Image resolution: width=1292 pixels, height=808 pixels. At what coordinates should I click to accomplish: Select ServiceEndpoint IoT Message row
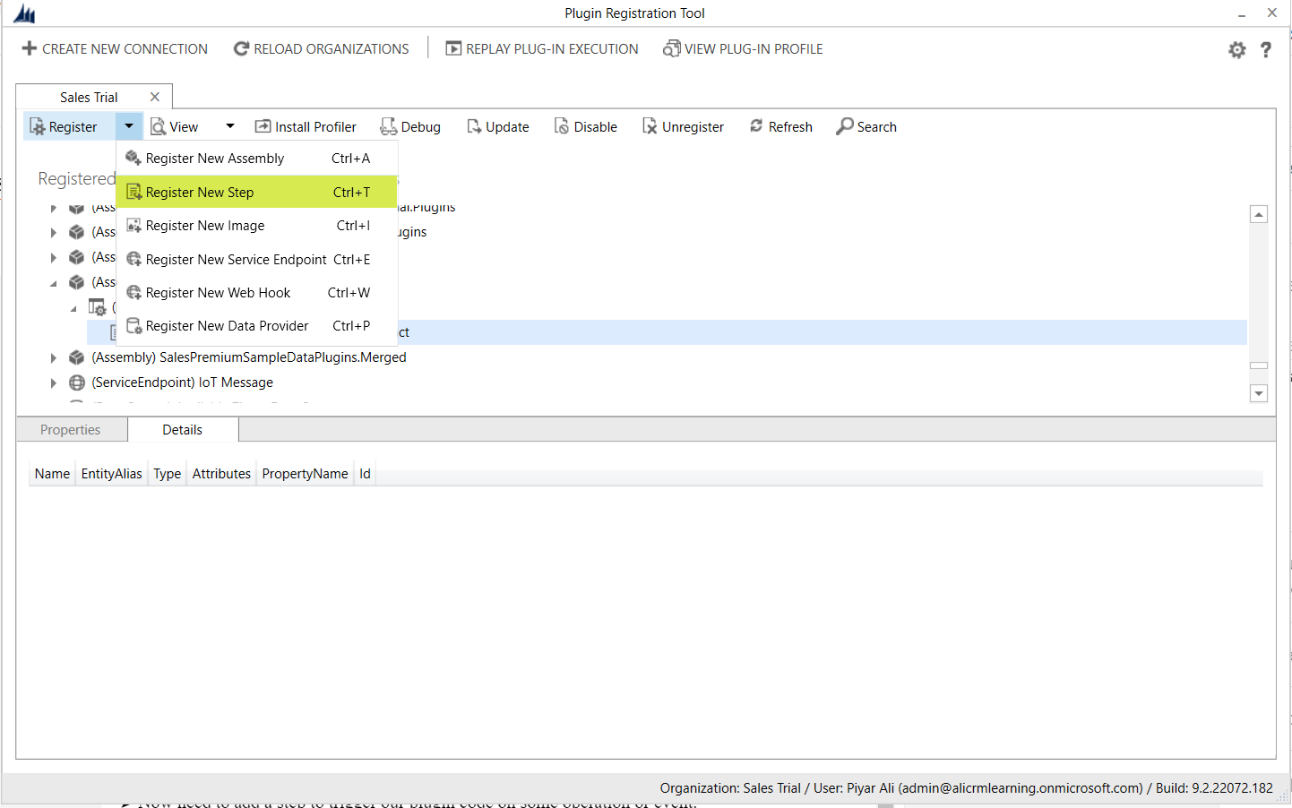(x=183, y=383)
